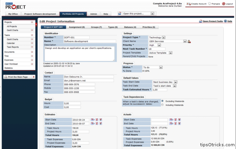Open All Projects in the sidebar
The image size is (236, 149).
click(x=12, y=26)
